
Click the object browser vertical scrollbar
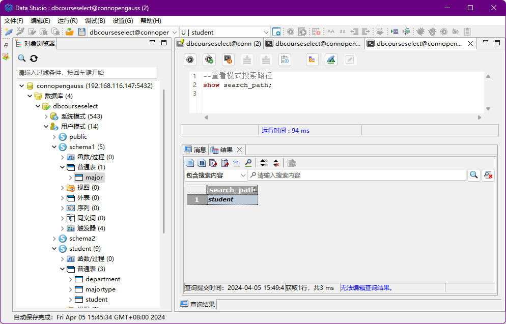pos(164,161)
